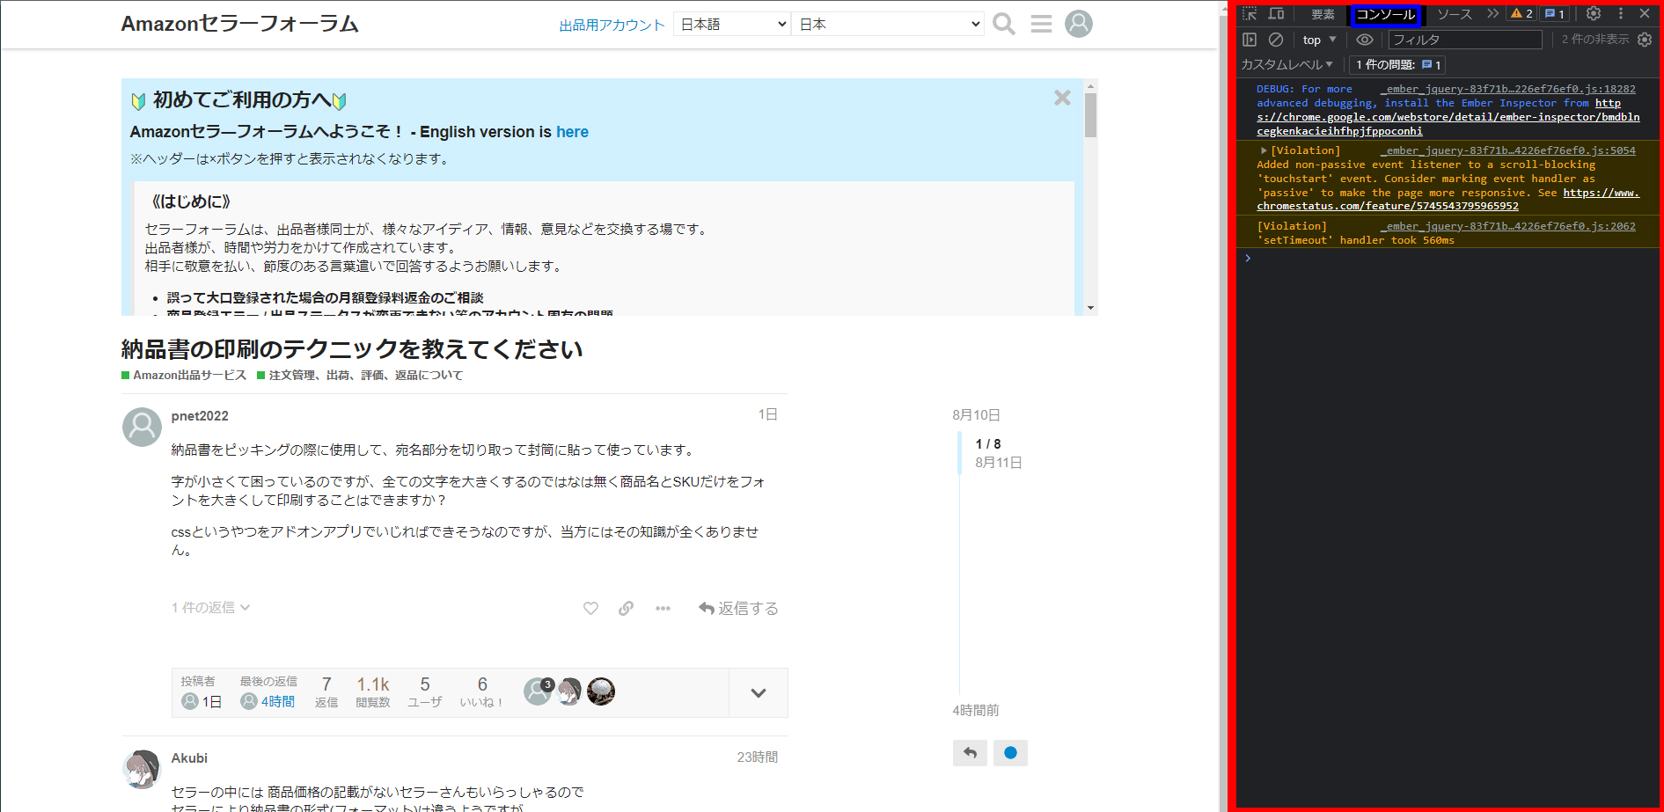Click the avatar with badge 3 in topic participants

(538, 691)
